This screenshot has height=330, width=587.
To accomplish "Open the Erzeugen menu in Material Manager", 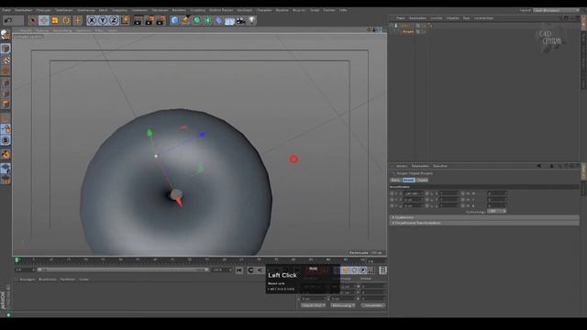I will click(28, 280).
